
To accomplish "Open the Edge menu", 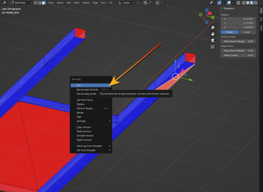I will tap(95, 3).
